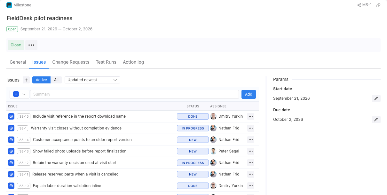Open the Updated newest sort dropdown
The width and height of the screenshot is (387, 195).
click(92, 80)
